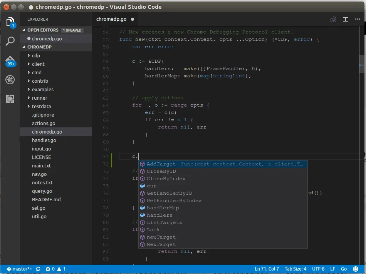Image resolution: width=366 pixels, height=274 pixels.
Task: Open handler.go in the file tree
Action: tap(44, 140)
